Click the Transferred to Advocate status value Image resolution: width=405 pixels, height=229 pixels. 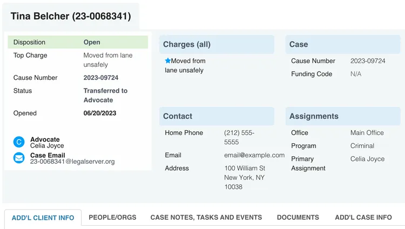(x=105, y=95)
